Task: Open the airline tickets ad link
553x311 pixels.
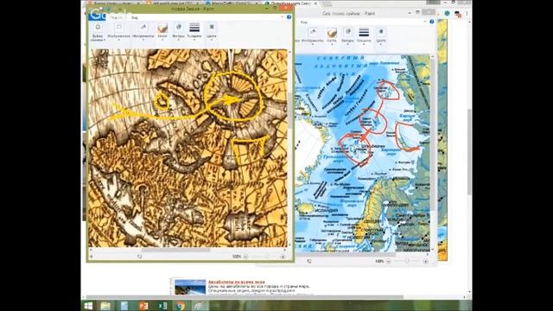Action: 236,282
